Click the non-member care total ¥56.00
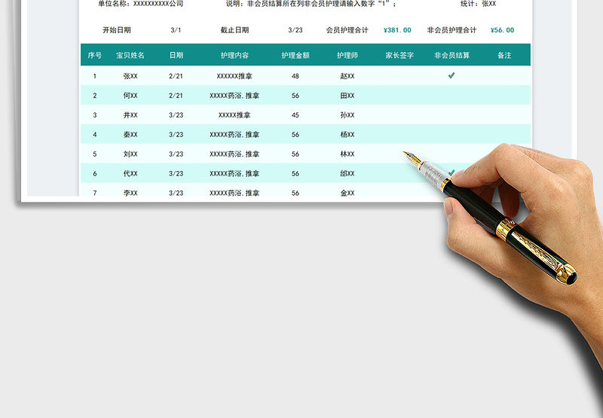 pyautogui.click(x=502, y=30)
